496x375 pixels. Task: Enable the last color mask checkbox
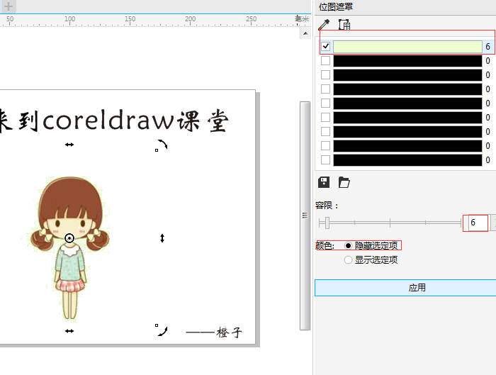click(326, 159)
